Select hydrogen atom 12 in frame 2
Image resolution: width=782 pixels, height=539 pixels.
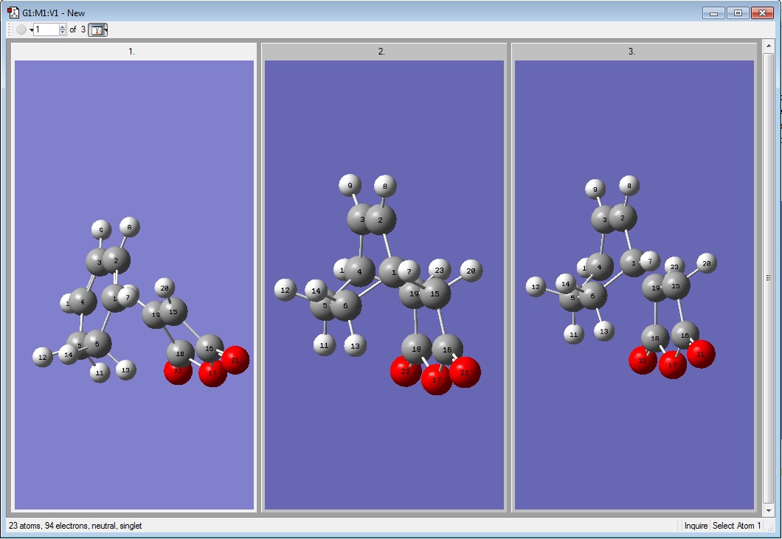pyautogui.click(x=286, y=290)
